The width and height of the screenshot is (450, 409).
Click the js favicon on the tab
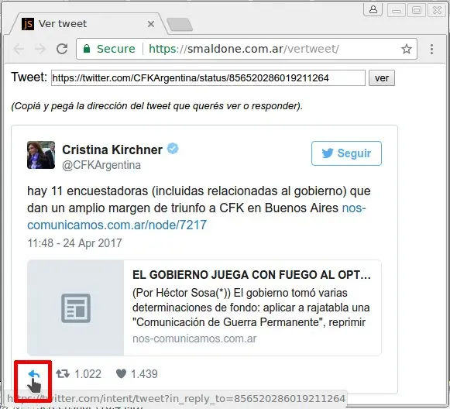28,24
